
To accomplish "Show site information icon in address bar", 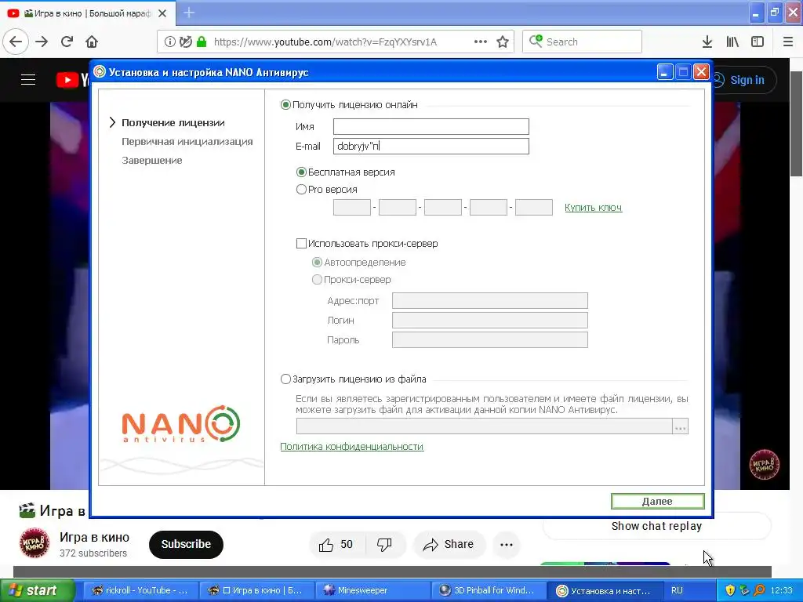I will pos(170,42).
